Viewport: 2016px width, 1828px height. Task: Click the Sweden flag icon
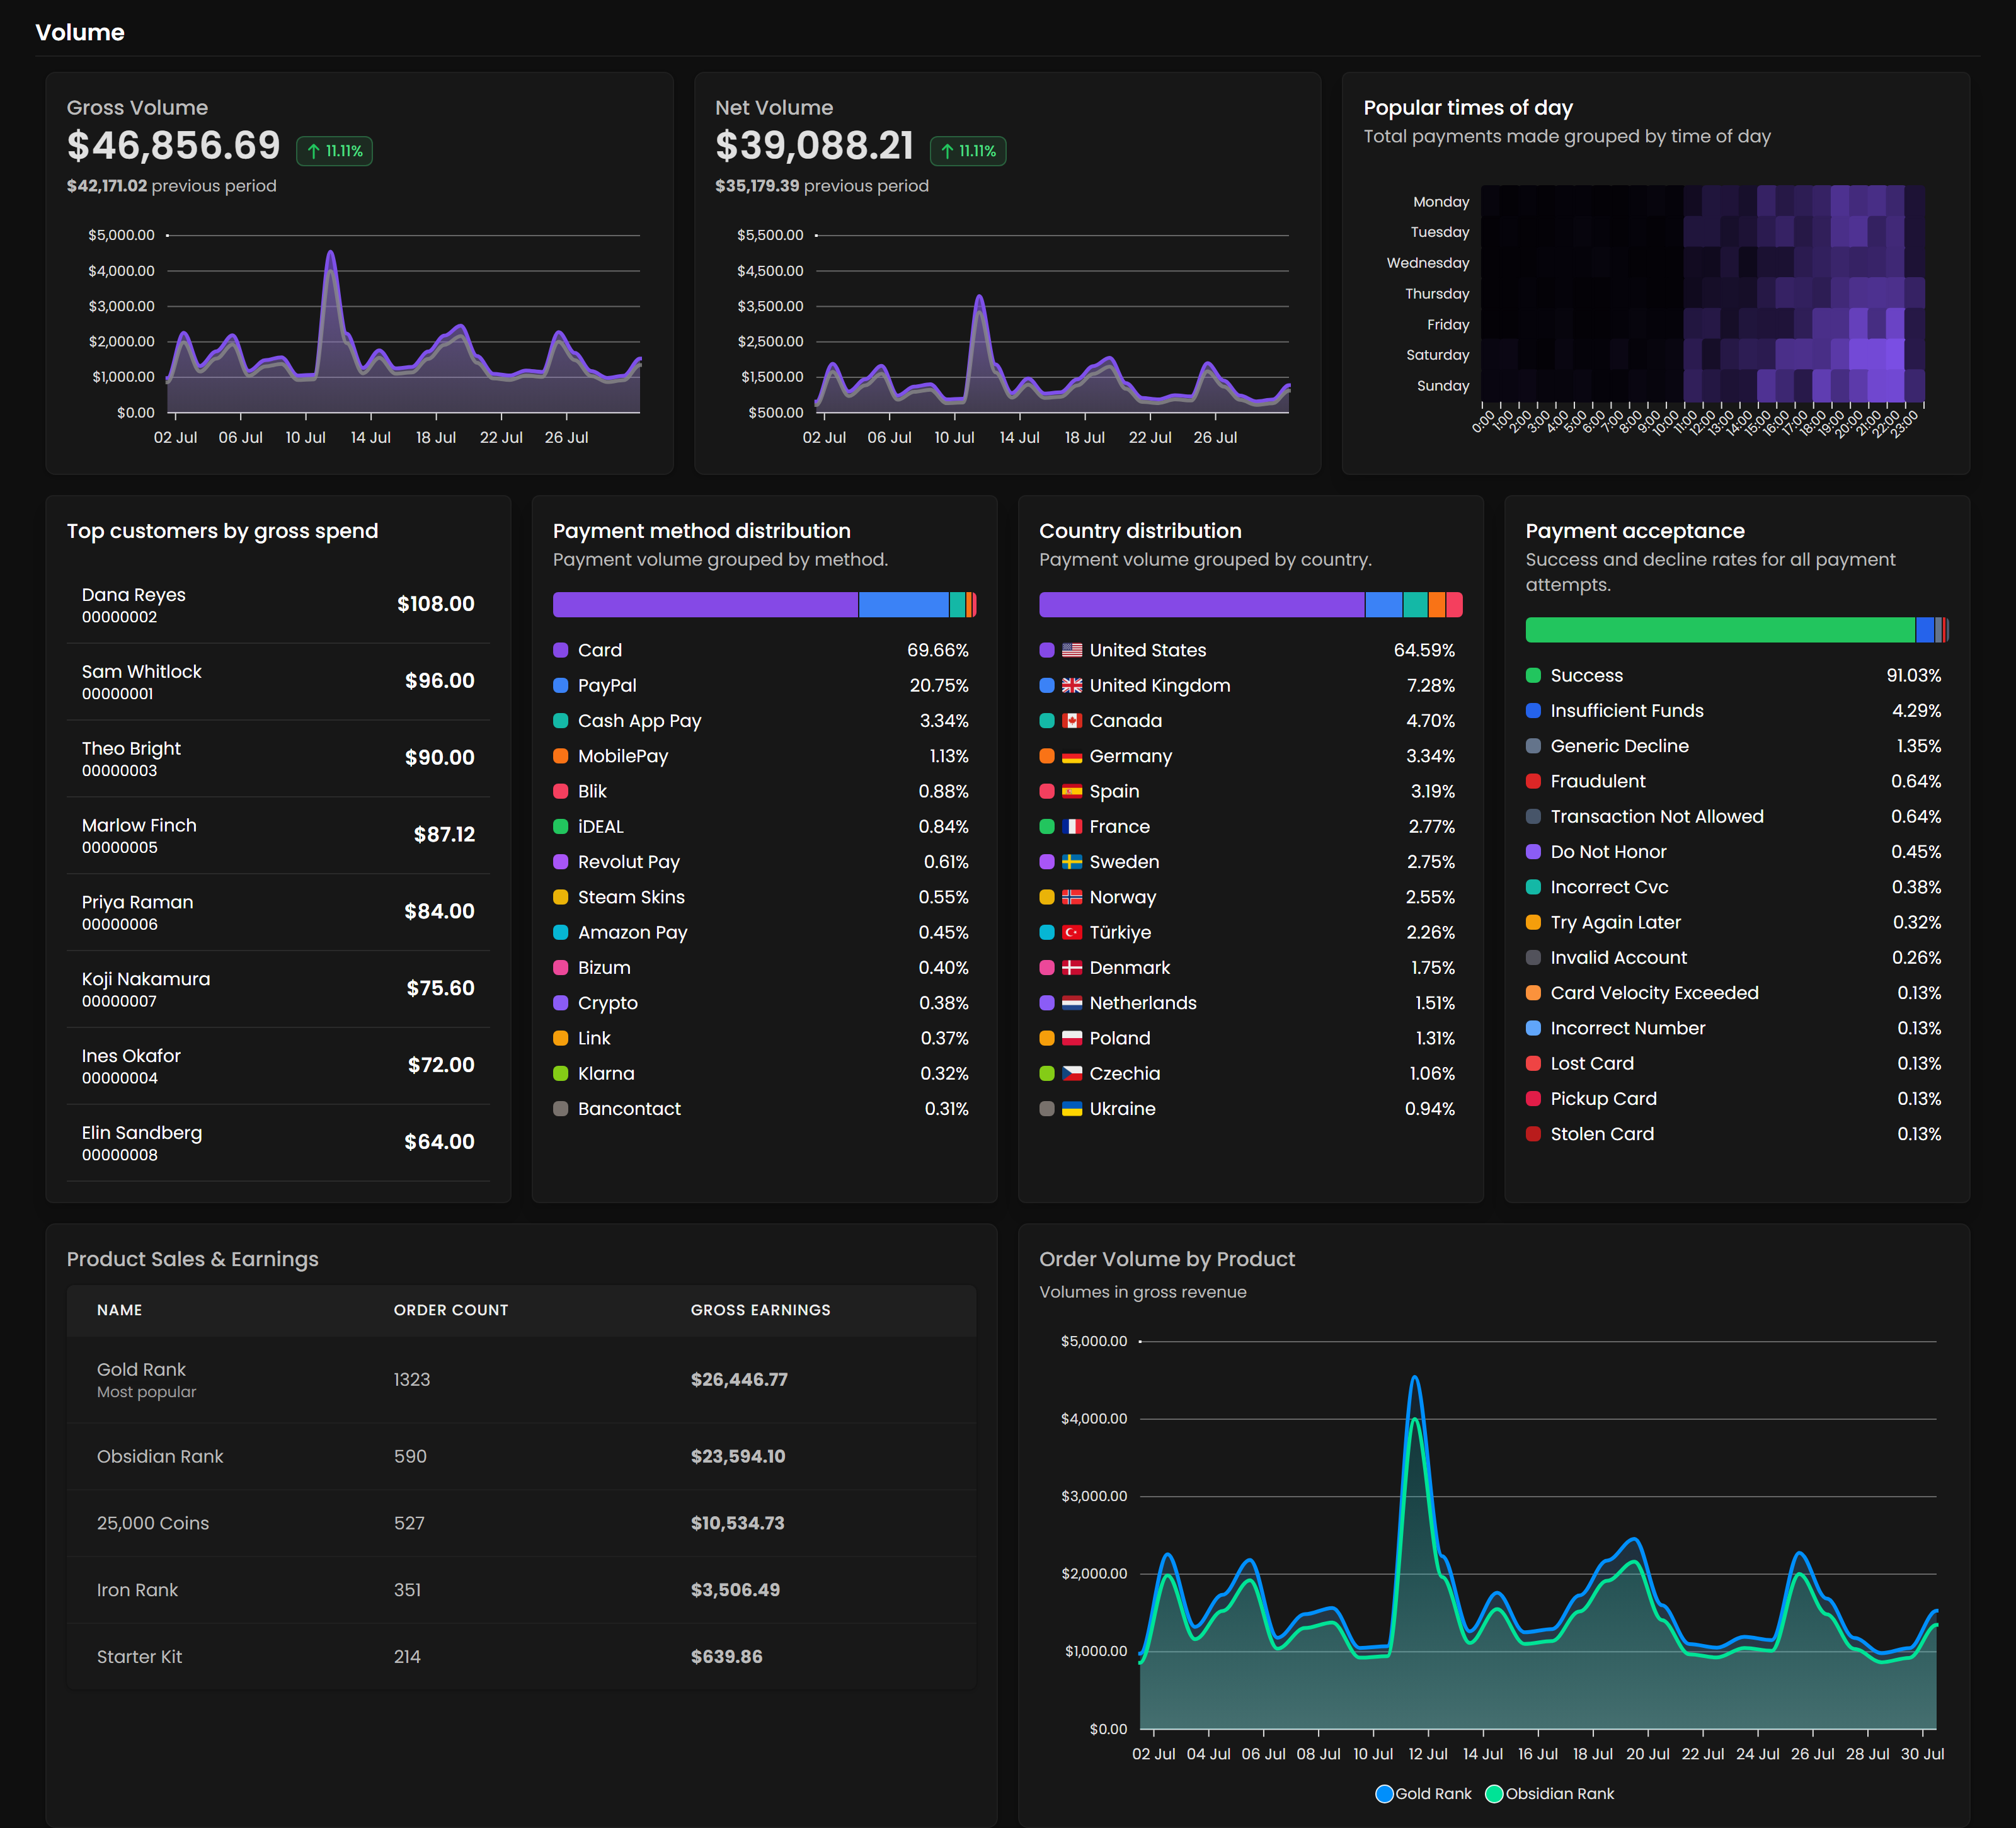[x=1071, y=862]
